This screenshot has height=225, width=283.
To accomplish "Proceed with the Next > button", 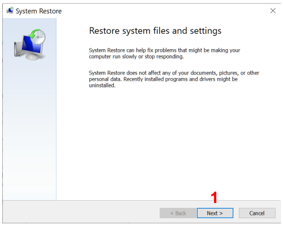I will 215,213.
